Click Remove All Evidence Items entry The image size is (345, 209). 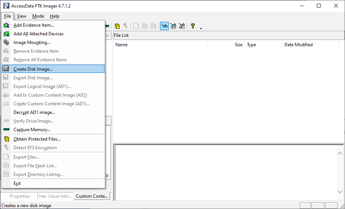53,60
